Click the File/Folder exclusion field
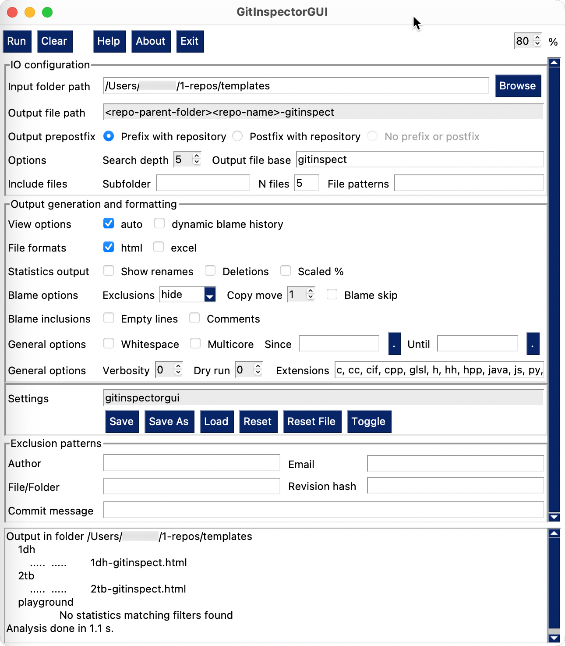This screenshot has width=565, height=646. pyautogui.click(x=192, y=486)
